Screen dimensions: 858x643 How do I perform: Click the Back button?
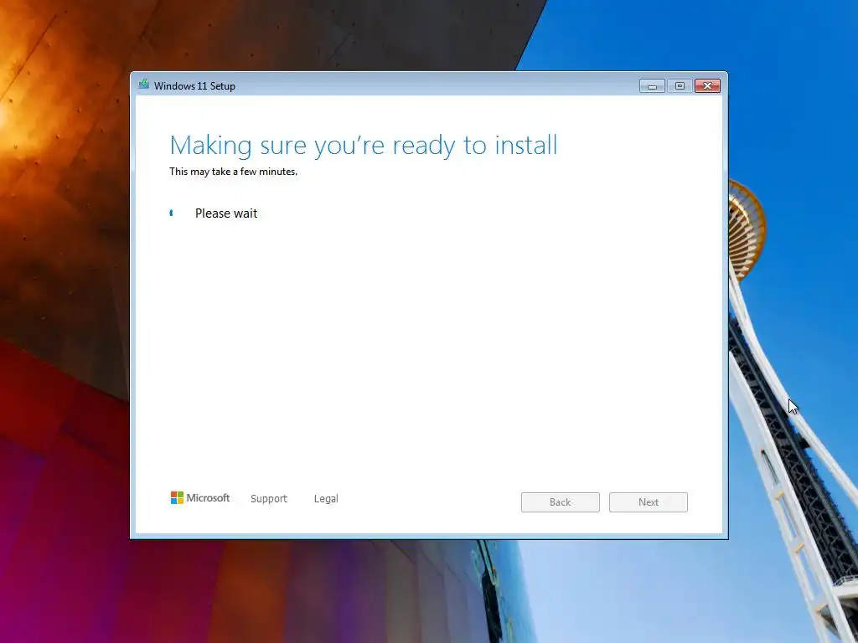[x=561, y=502]
